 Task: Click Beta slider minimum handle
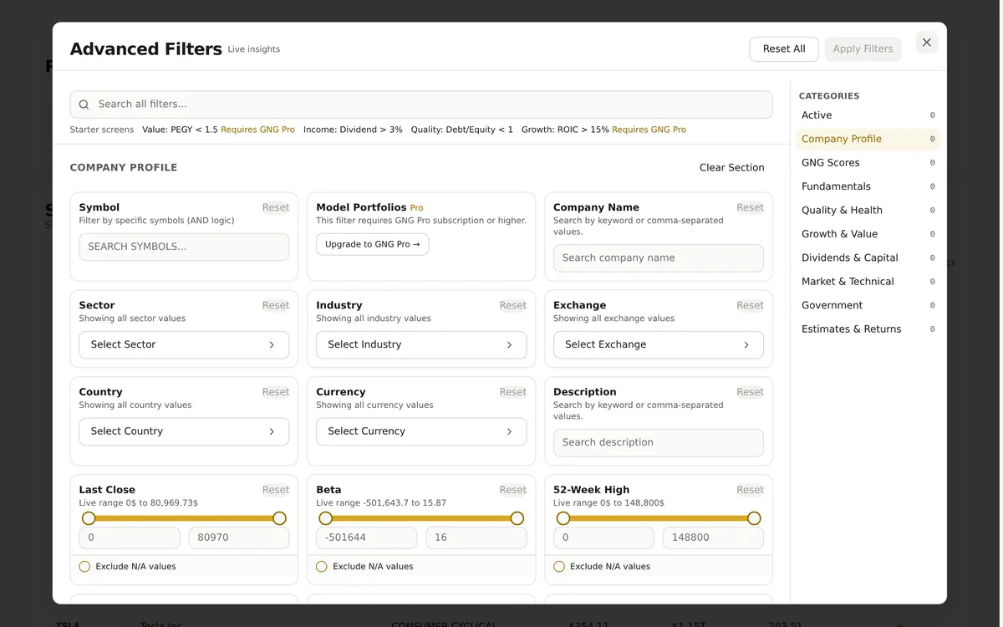pyautogui.click(x=326, y=518)
